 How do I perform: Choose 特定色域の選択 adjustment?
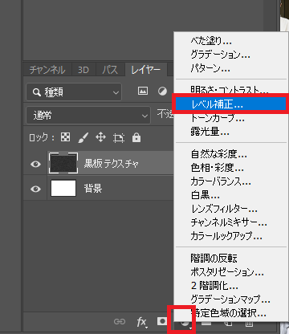click(229, 313)
